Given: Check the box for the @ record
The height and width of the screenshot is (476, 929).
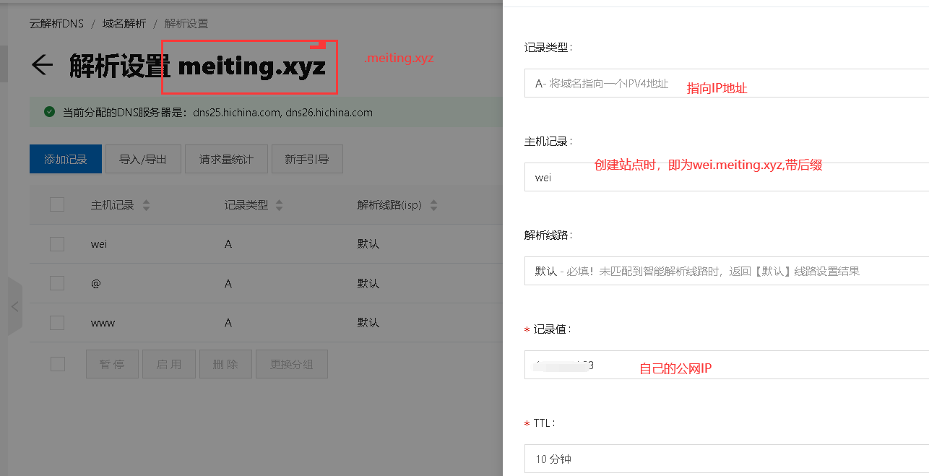Looking at the screenshot, I should (x=57, y=284).
